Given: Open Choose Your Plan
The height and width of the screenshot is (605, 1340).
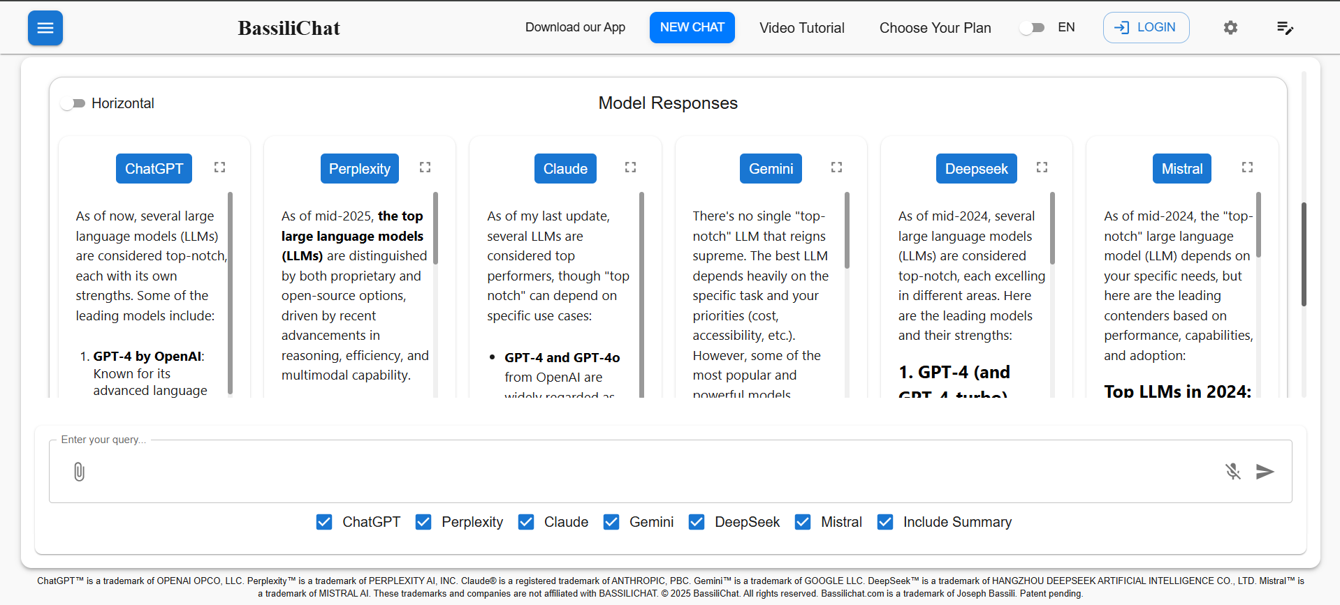Looking at the screenshot, I should 935,28.
